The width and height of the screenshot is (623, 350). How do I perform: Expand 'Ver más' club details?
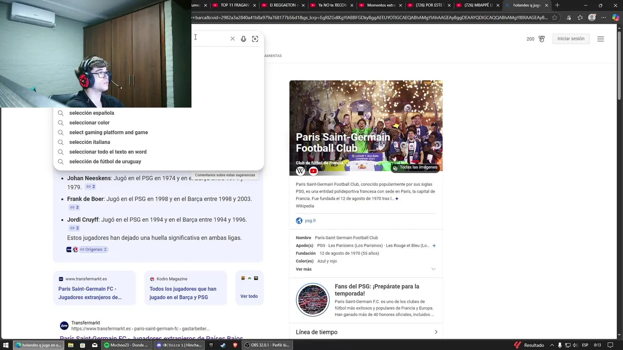(366, 269)
